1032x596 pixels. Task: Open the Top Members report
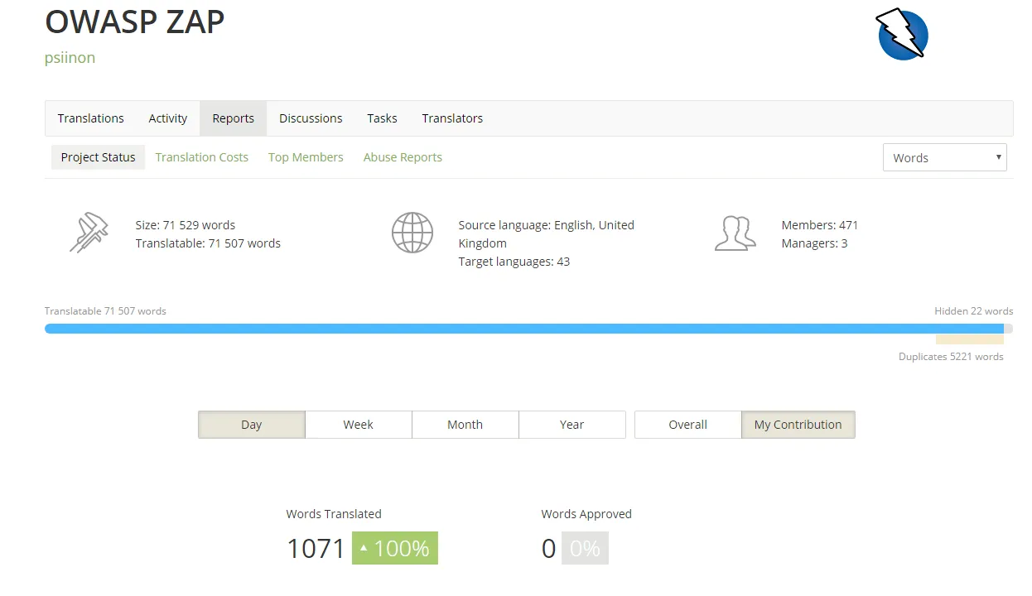point(306,157)
